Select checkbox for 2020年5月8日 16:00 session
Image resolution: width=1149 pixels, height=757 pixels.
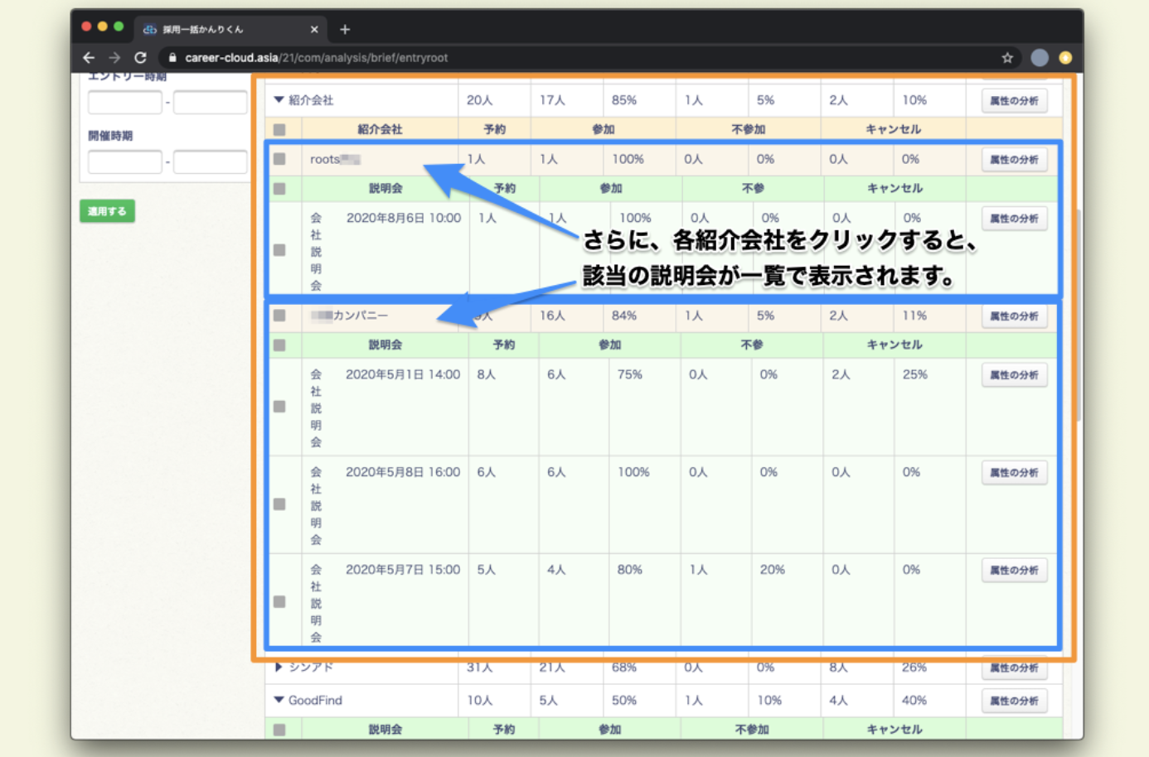pos(279,504)
